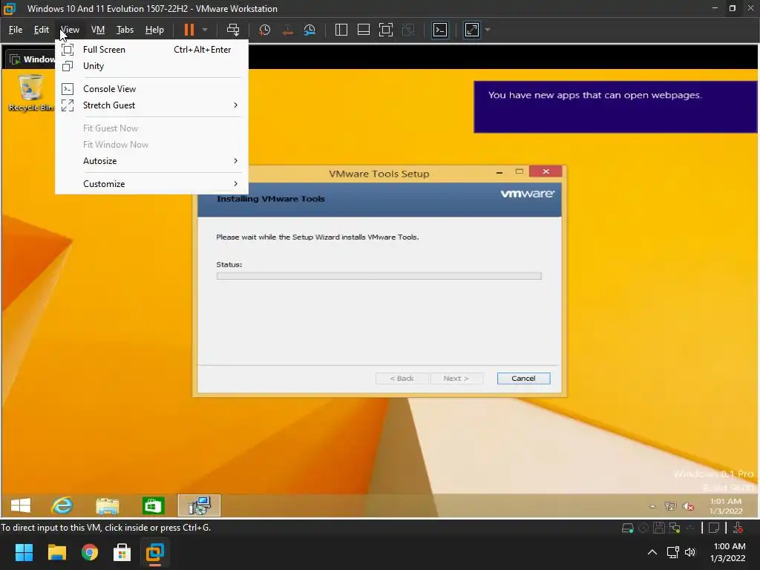
Task: Open the Store in guest taskbar
Action: coord(153,505)
